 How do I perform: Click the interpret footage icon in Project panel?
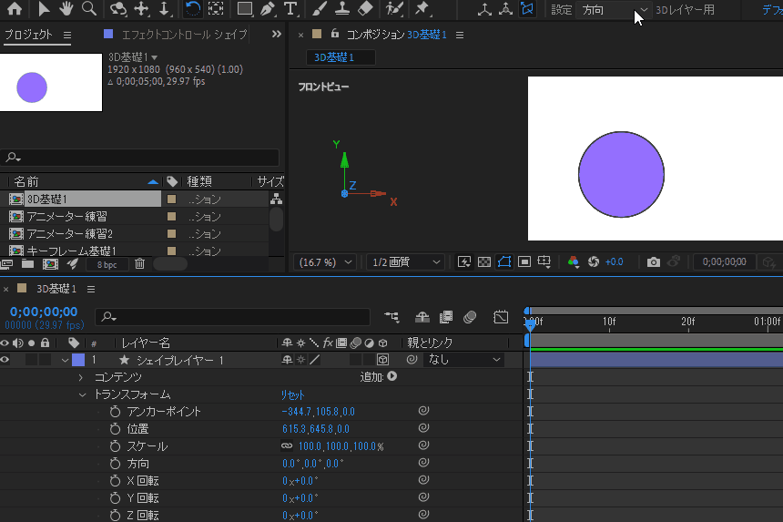6,264
